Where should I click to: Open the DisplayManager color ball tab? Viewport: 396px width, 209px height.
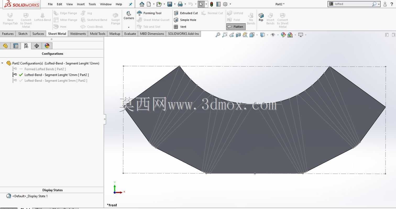(47, 46)
